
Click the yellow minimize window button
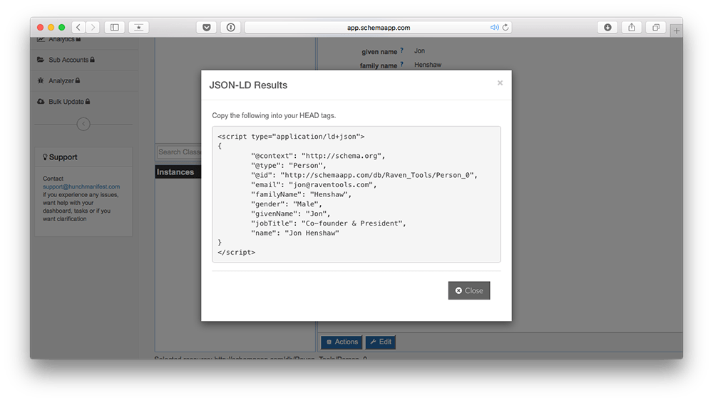point(51,27)
